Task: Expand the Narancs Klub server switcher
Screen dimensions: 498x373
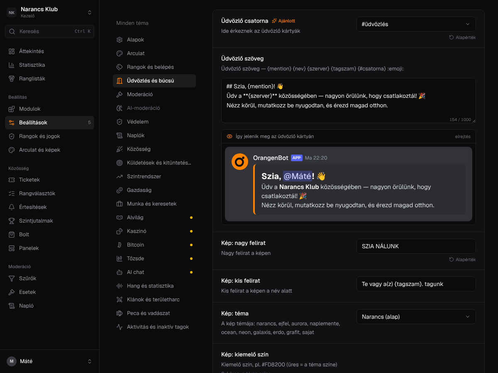Action: [x=50, y=12]
